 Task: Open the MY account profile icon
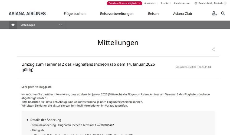(214, 13)
